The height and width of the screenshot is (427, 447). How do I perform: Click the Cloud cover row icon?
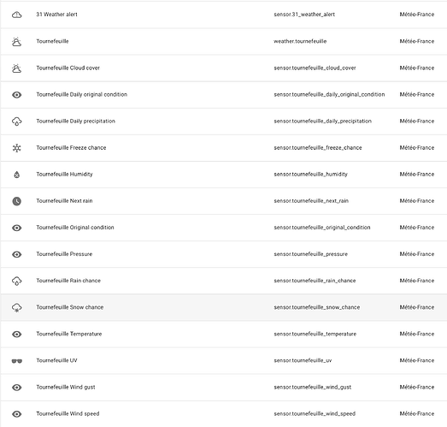click(x=17, y=68)
